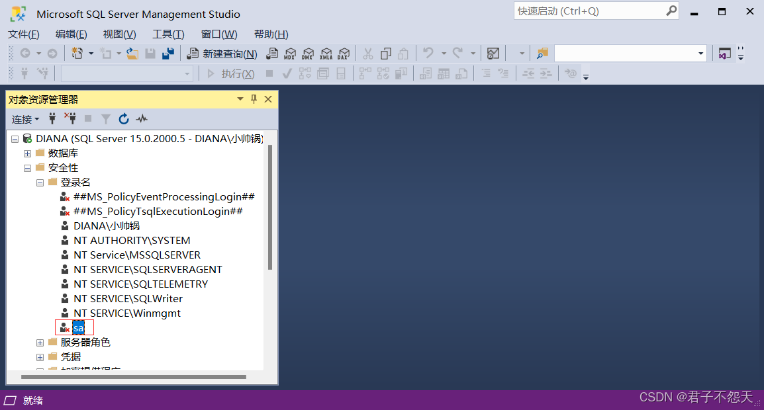Viewport: 764px width, 410px height.
Task: Expand the 数据库 folder node
Action: coord(27,153)
